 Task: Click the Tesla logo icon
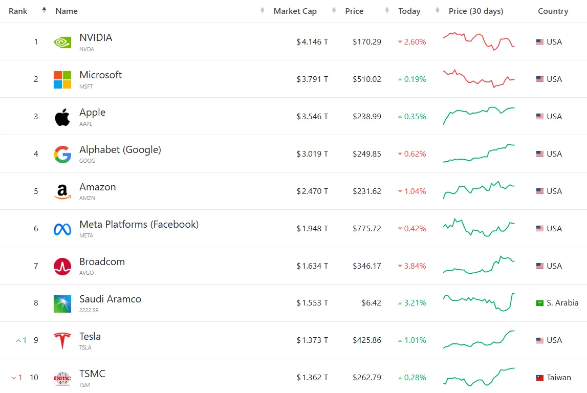(62, 341)
